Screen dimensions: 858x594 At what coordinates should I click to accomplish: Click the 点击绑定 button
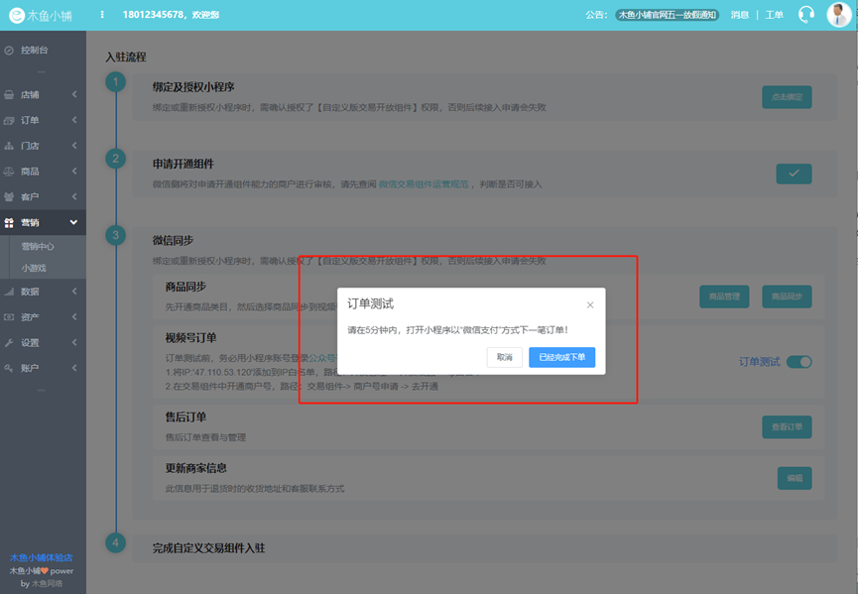click(787, 97)
